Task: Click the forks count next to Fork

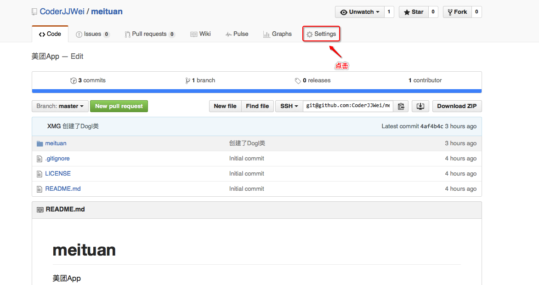Action: click(477, 12)
